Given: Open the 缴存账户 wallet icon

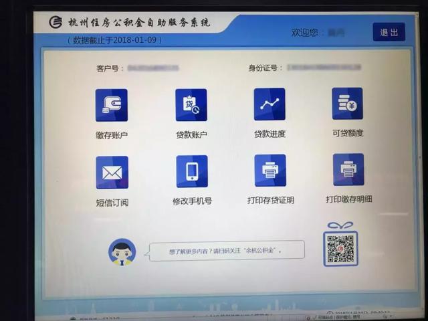Looking at the screenshot, I should [112, 105].
